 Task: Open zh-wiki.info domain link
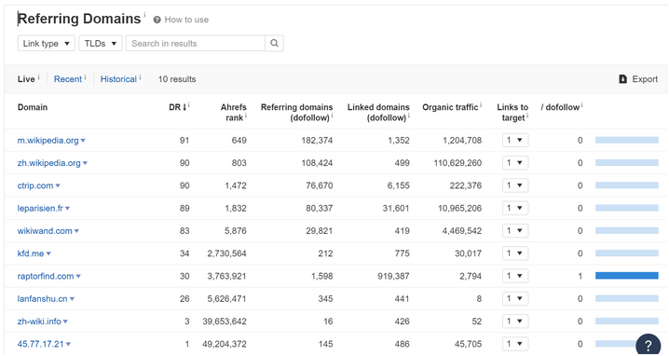[x=39, y=322]
